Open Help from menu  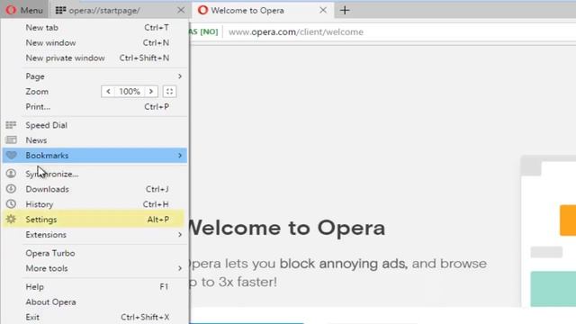[x=95, y=286]
